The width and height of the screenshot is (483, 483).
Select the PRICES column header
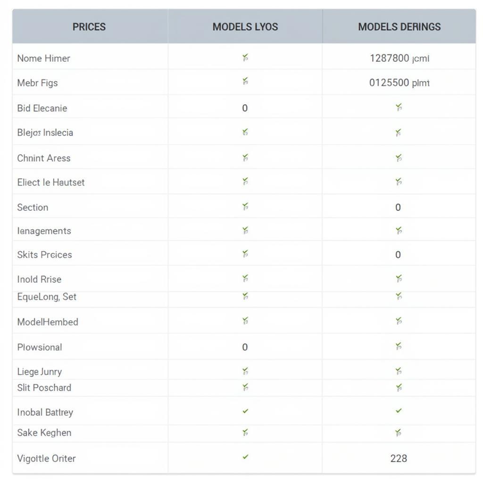pyautogui.click(x=89, y=27)
